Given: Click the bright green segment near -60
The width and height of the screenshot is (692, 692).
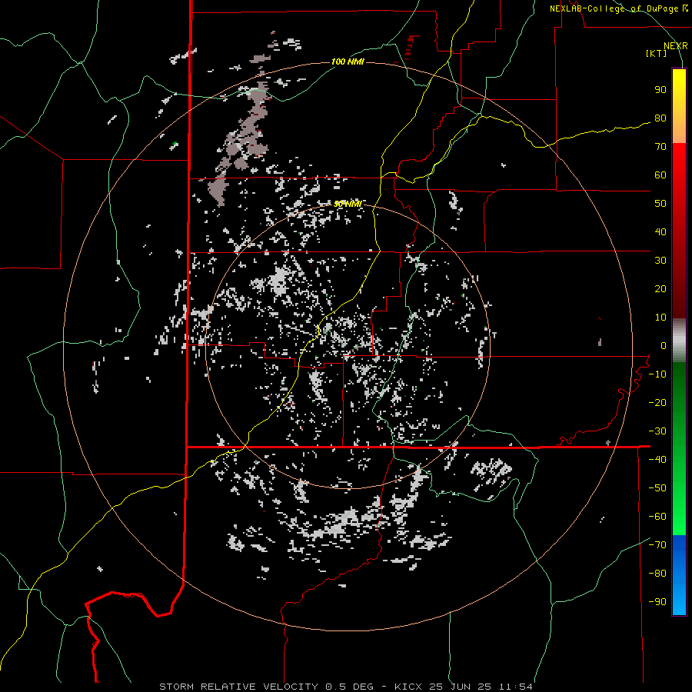Looking at the screenshot, I should point(679,518).
